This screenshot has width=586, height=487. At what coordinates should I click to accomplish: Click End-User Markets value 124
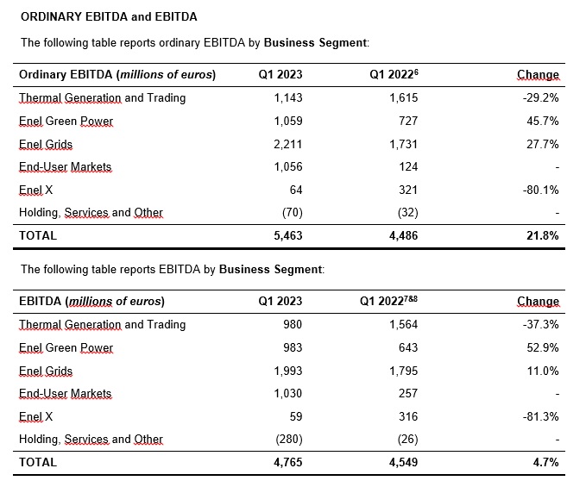pyautogui.click(x=408, y=166)
